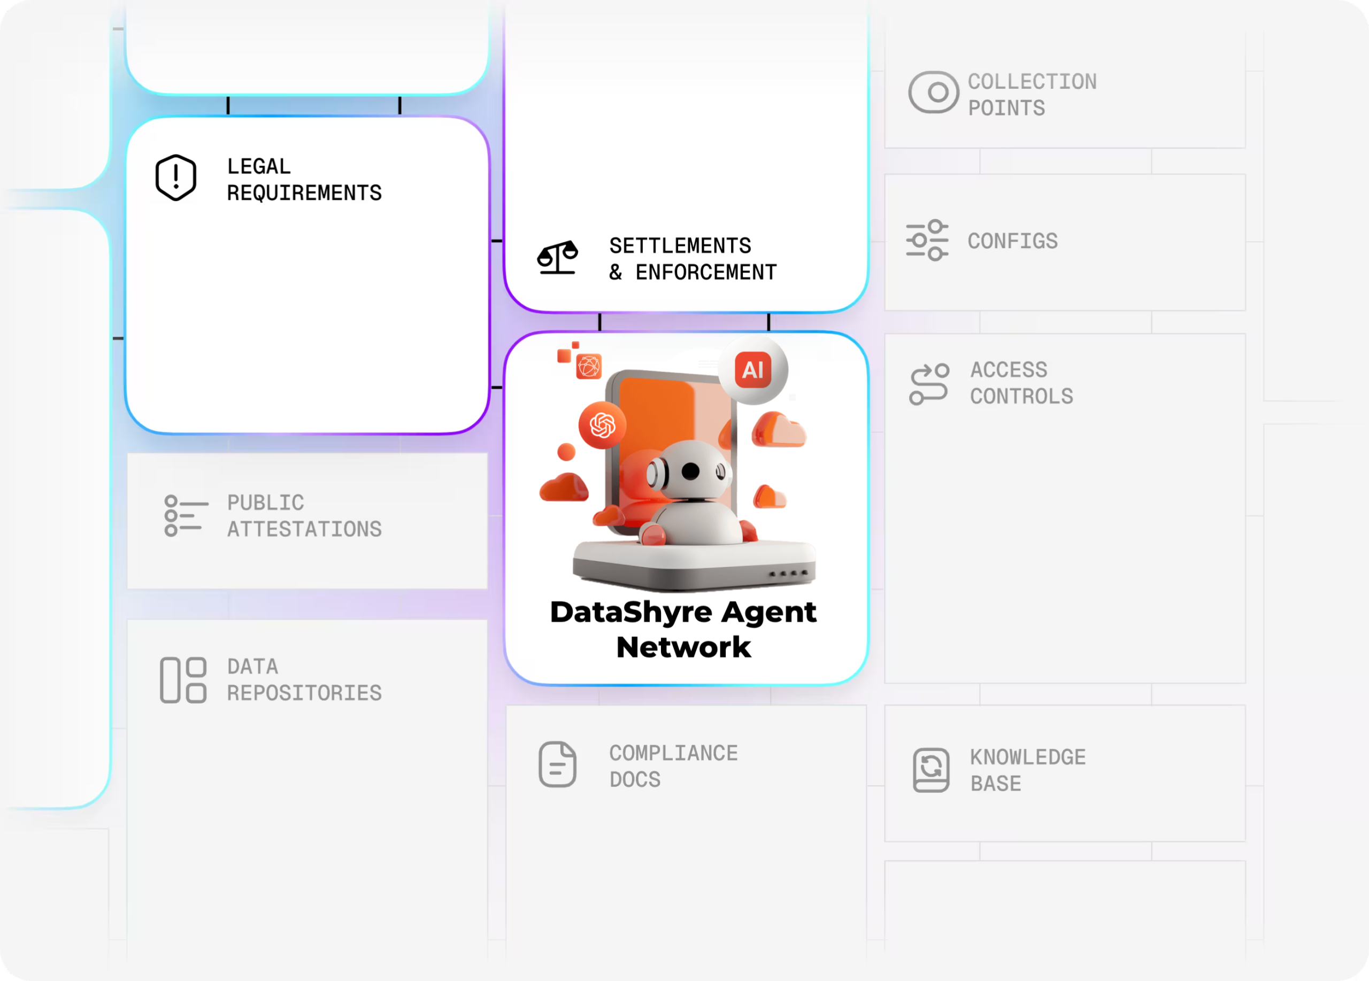This screenshot has height=981, width=1369.
Task: Click the Configs sliders icon
Action: click(x=927, y=240)
